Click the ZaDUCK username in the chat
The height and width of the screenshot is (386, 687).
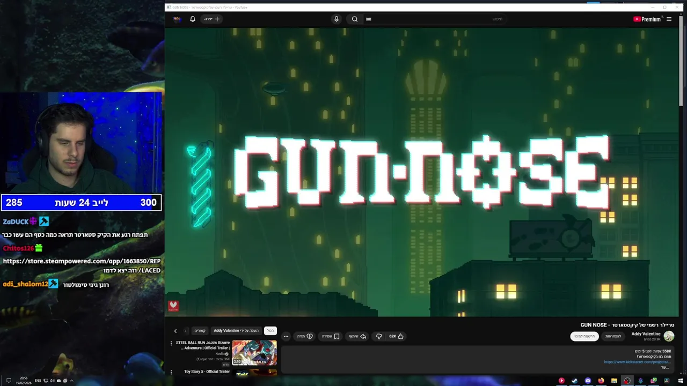click(x=16, y=221)
